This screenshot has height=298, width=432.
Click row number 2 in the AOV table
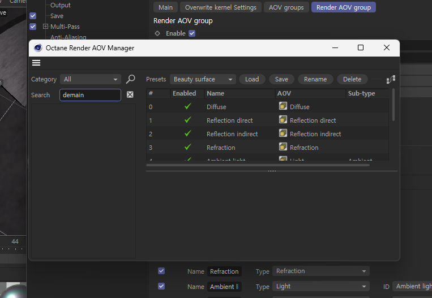click(151, 134)
